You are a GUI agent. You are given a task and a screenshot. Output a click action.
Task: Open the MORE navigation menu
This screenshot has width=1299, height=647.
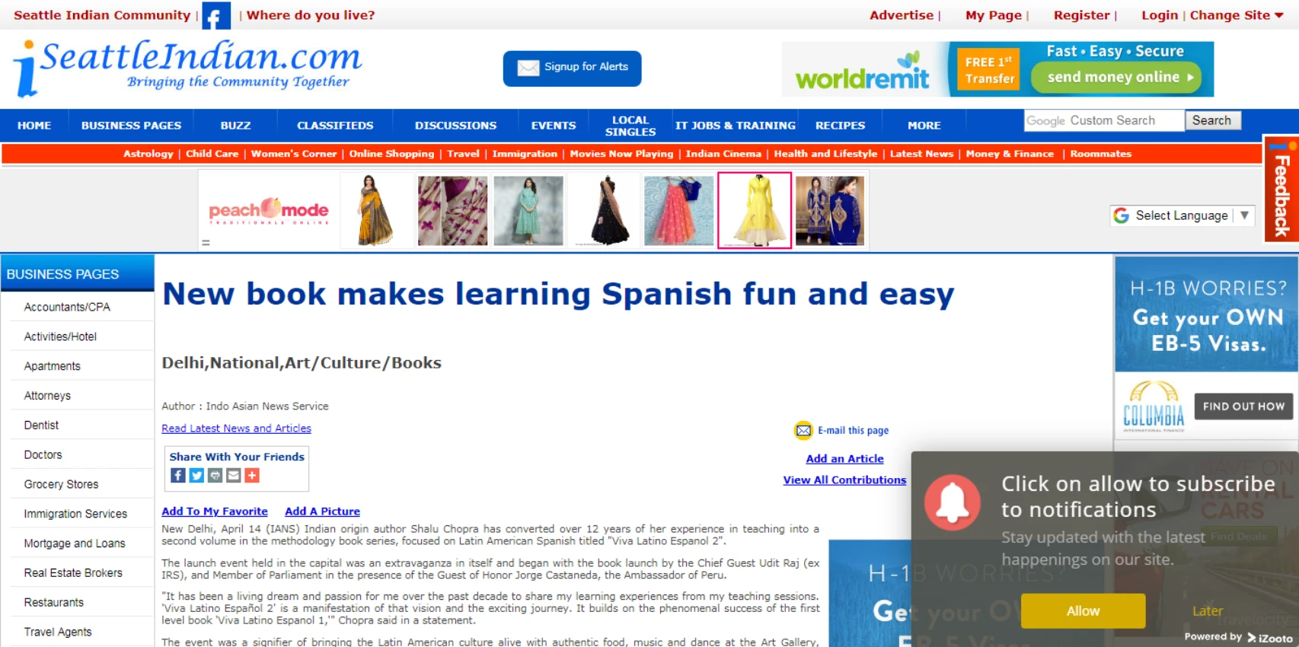click(924, 126)
